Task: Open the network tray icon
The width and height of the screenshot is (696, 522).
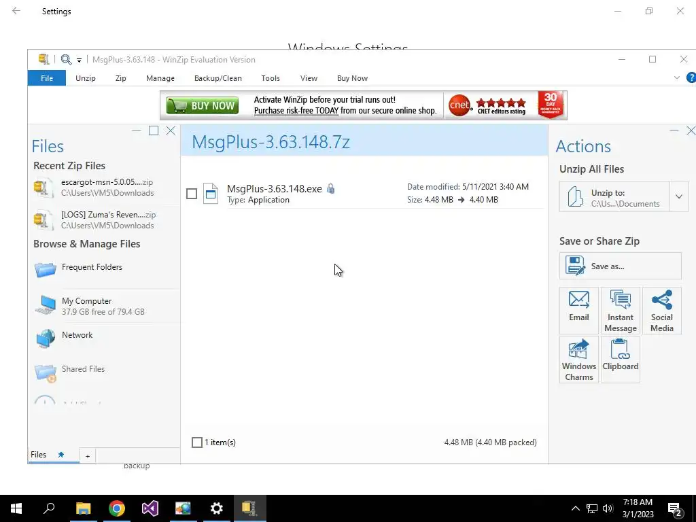Action: (592, 508)
